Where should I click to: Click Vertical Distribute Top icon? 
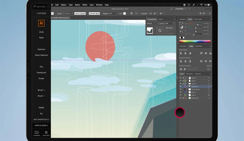point(181,61)
